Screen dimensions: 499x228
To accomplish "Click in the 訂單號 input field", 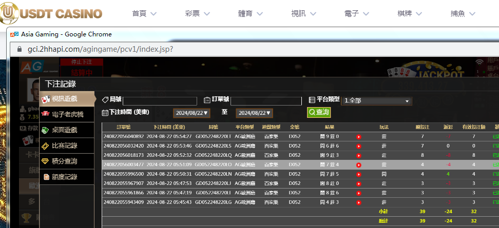I will point(266,101).
